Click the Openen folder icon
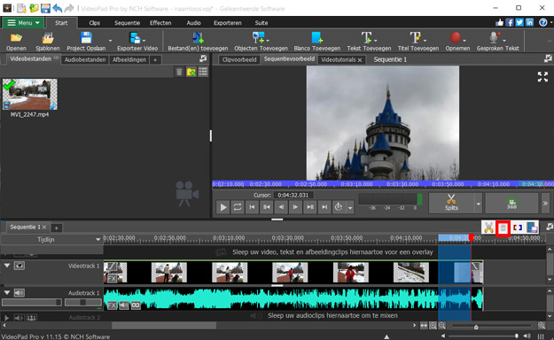554x340 pixels. point(16,37)
